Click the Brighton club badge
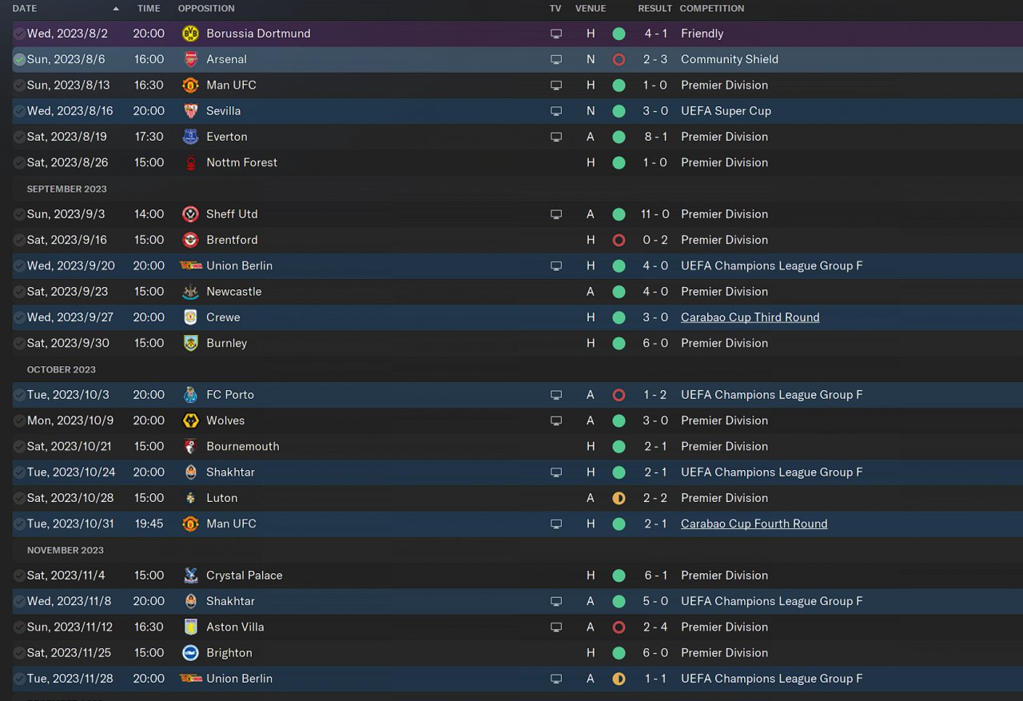This screenshot has width=1023, height=701. (190, 653)
